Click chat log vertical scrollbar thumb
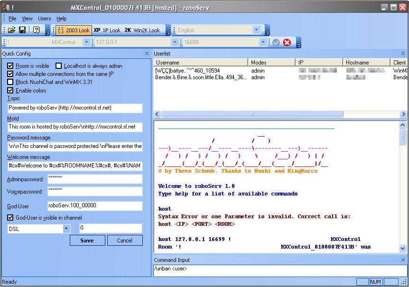This screenshot has width=409, height=287. point(402,137)
